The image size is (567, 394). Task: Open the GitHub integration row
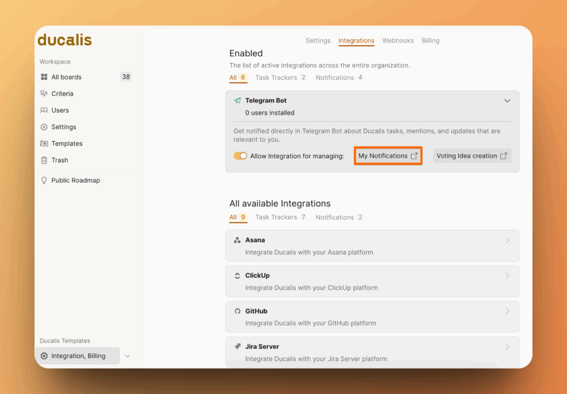372,317
